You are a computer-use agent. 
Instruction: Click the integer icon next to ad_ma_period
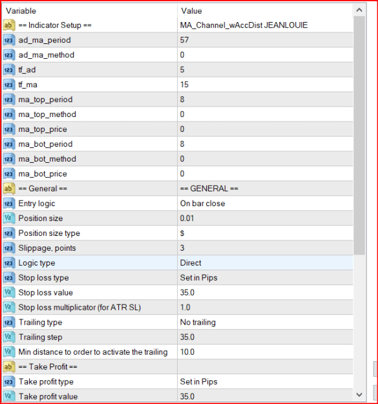(x=8, y=40)
